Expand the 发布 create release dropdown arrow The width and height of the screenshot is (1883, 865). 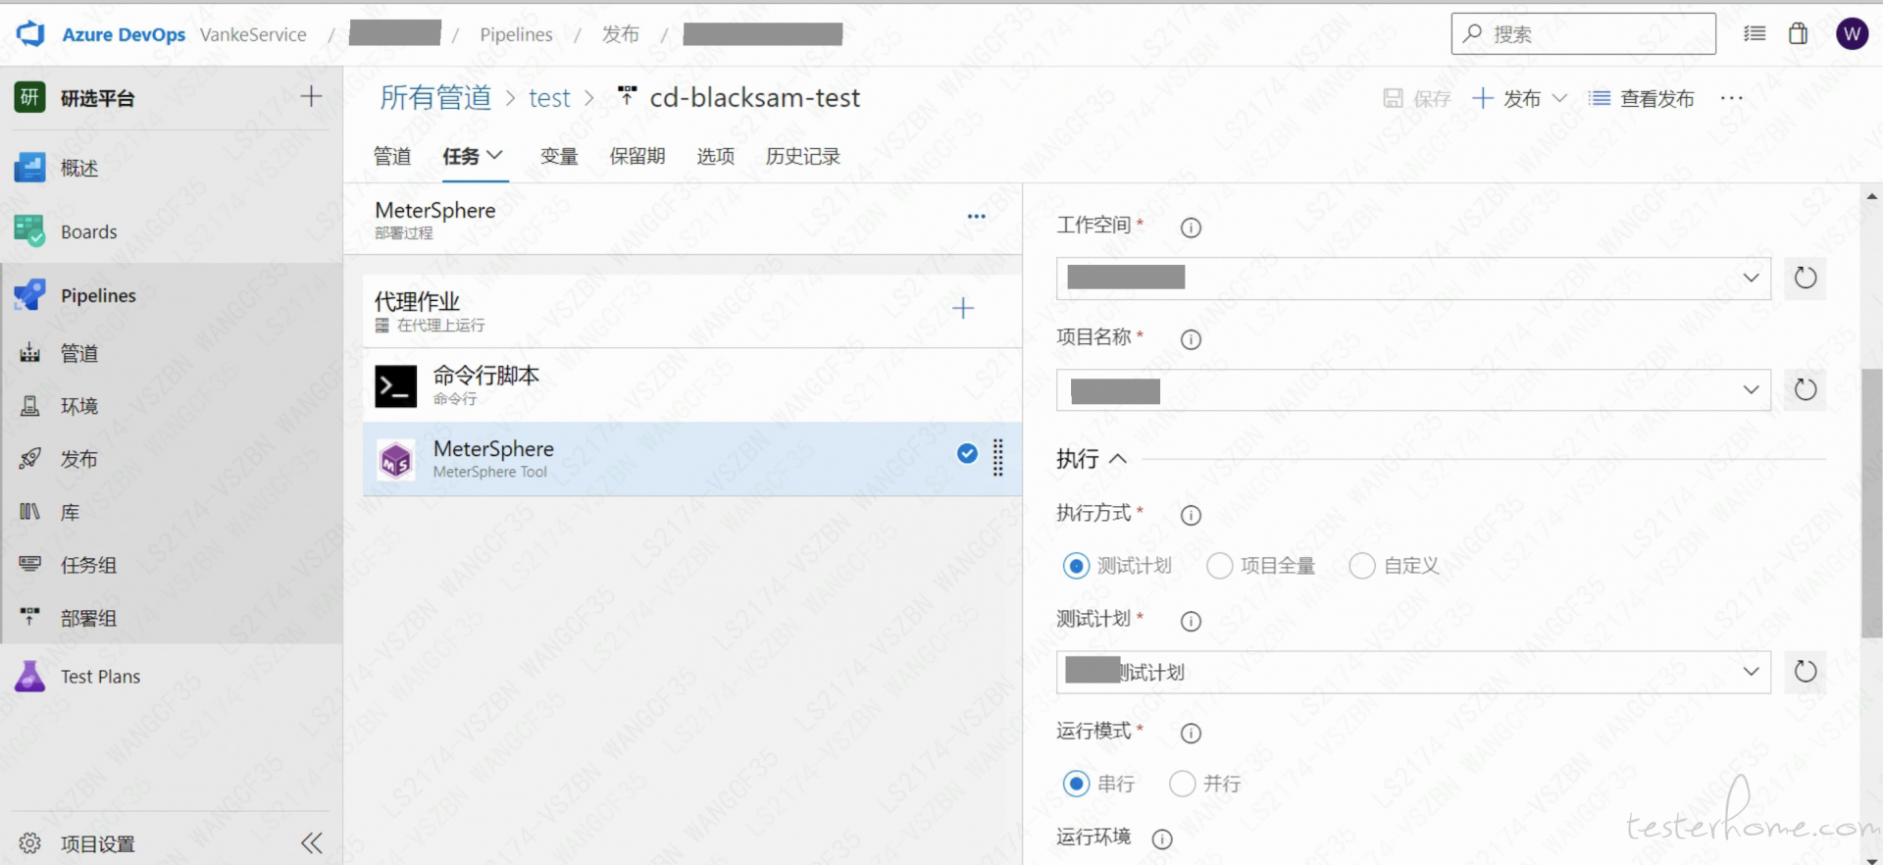(1559, 98)
